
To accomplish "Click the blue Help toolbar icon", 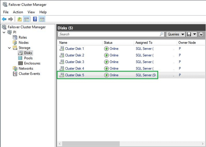I will click(35, 19).
